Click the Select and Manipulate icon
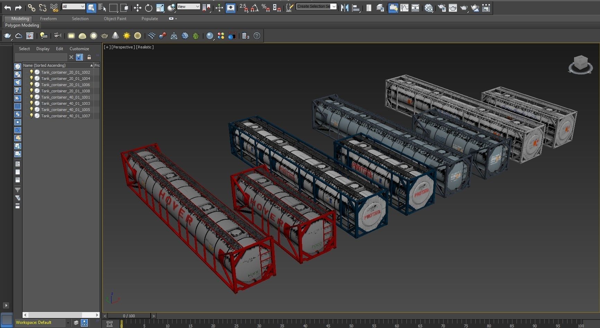This screenshot has width=600, height=328. (219, 8)
